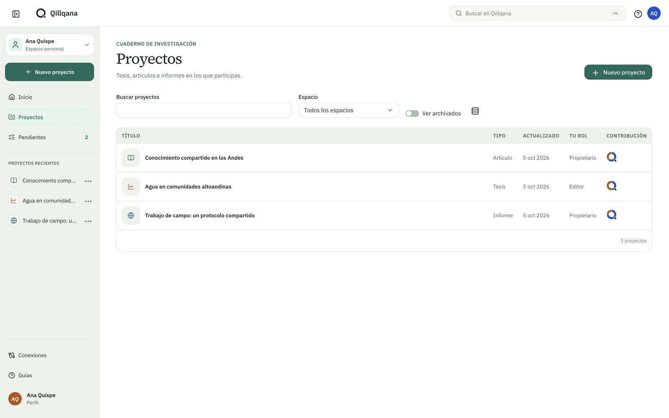Click the CONTRIBUCIÓN column header
Screen dimensions: 669x418
point(626,136)
